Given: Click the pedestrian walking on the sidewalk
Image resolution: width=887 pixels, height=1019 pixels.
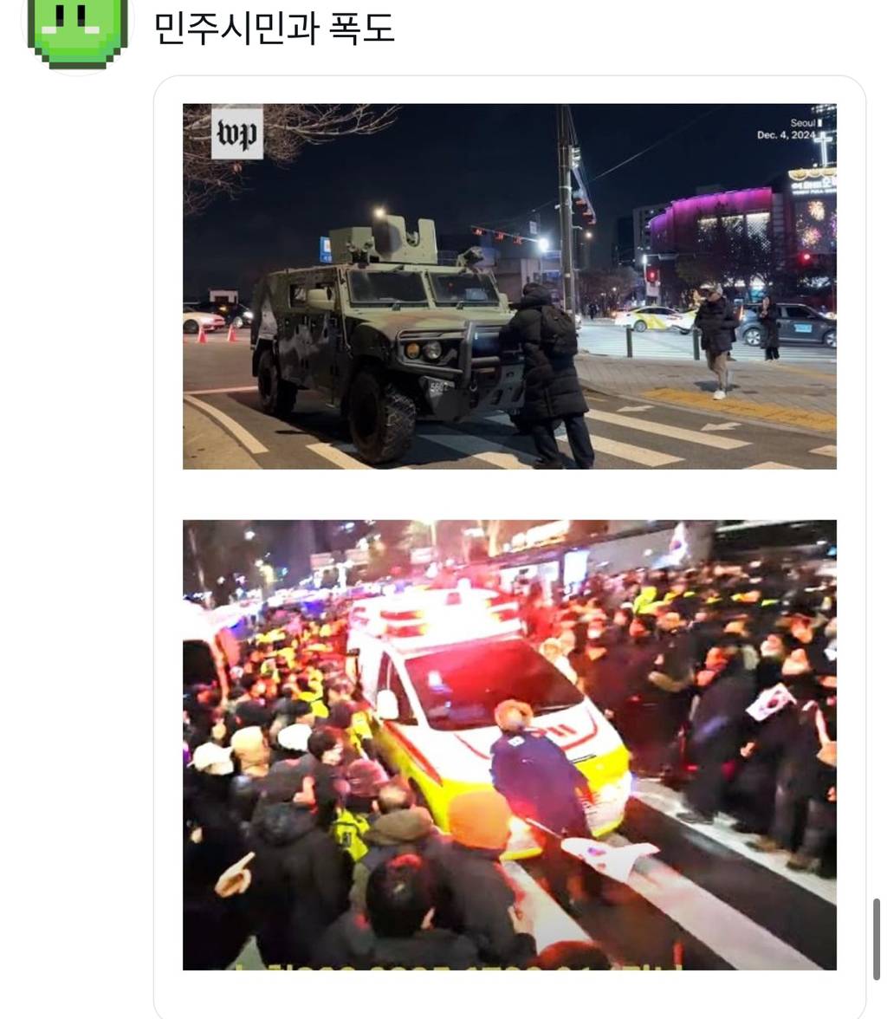Looking at the screenshot, I should pyautogui.click(x=715, y=341).
